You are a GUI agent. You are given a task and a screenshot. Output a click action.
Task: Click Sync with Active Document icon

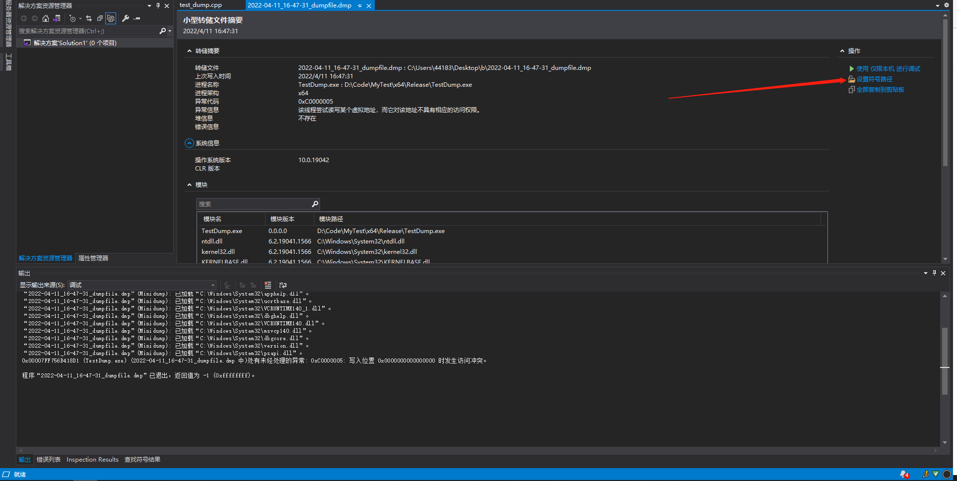coord(89,18)
